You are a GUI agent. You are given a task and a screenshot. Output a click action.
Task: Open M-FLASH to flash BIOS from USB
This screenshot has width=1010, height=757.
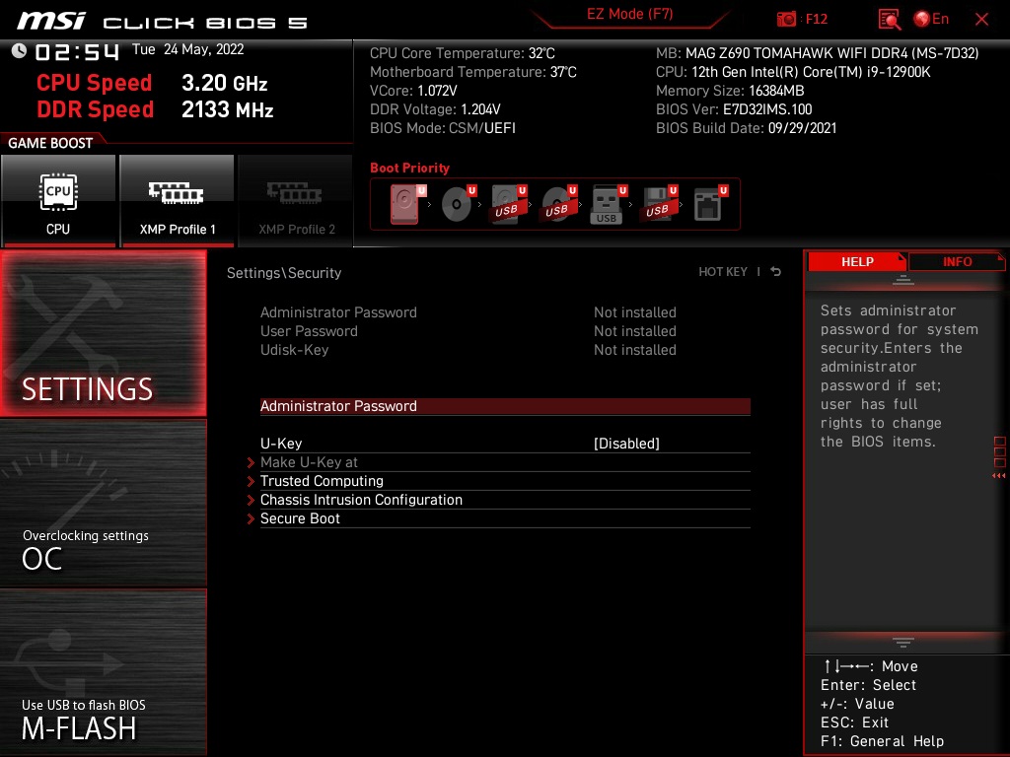[x=104, y=672]
